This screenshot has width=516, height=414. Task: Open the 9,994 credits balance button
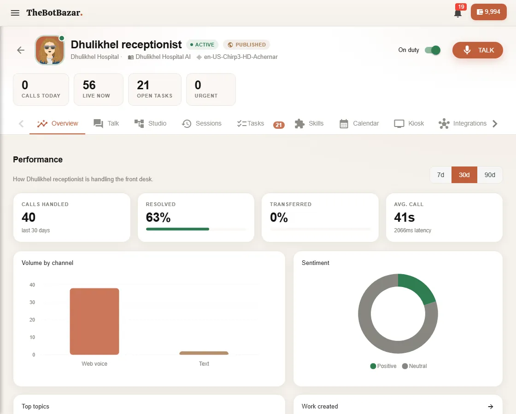pyautogui.click(x=489, y=12)
